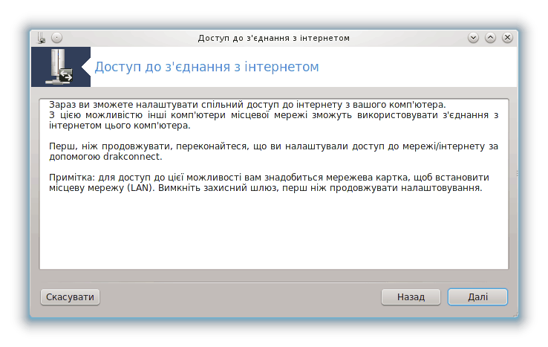Click the server sharing icon in header banner
The height and width of the screenshot is (347, 548).
point(60,67)
